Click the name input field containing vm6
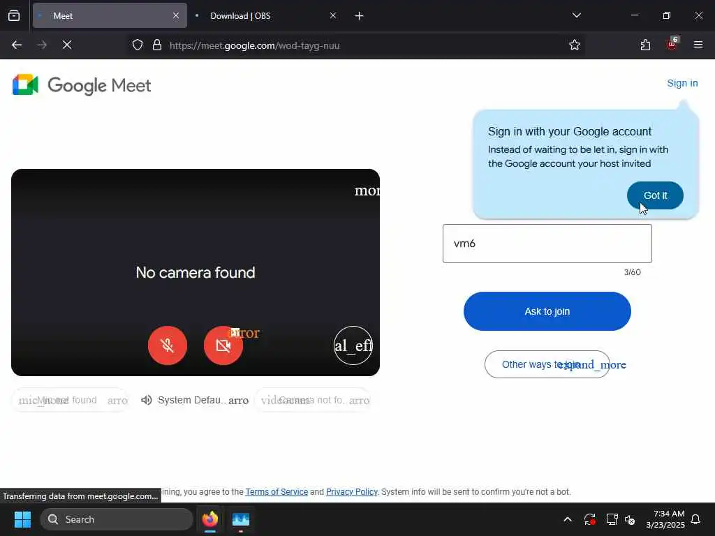 point(547,244)
